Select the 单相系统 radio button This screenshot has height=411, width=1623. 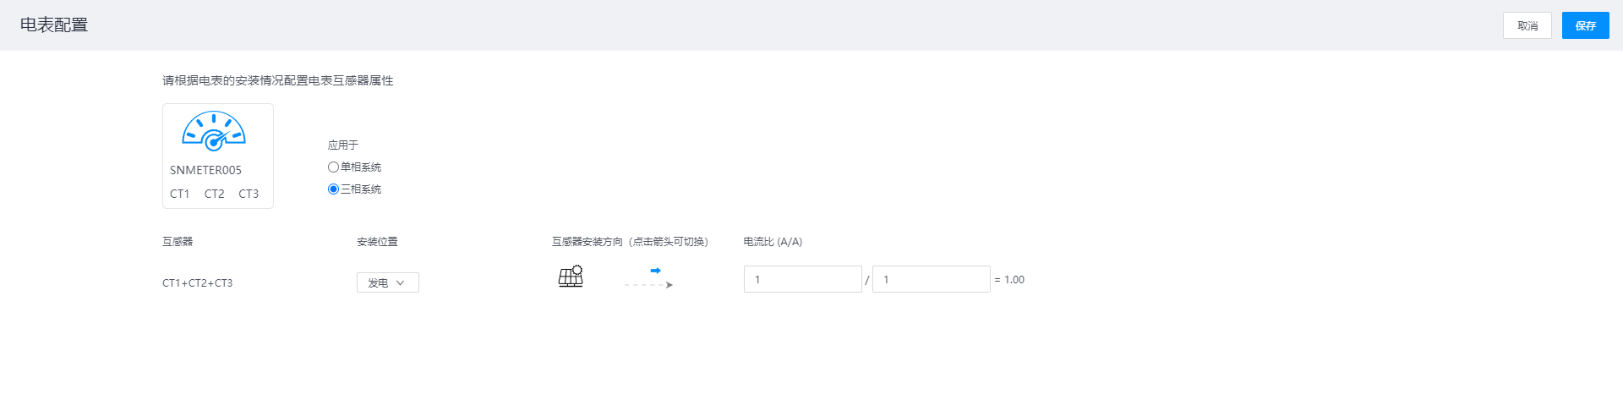pyautogui.click(x=333, y=167)
